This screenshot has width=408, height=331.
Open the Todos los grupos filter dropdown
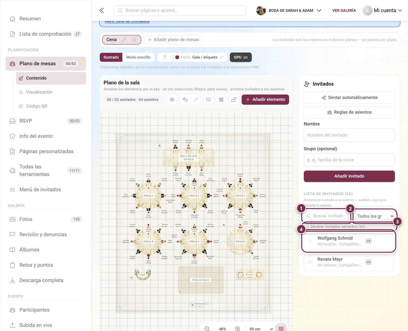tap(375, 216)
